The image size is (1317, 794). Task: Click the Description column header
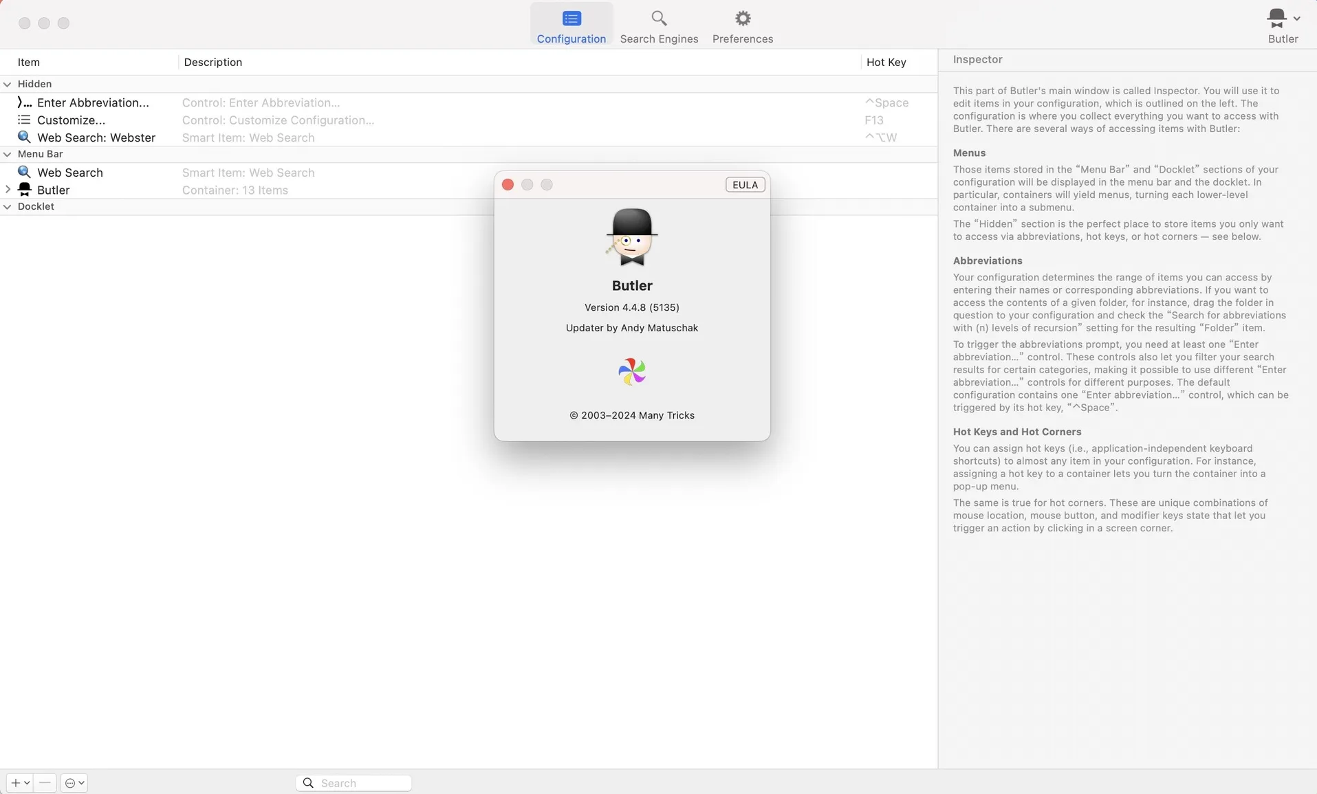pos(213,62)
